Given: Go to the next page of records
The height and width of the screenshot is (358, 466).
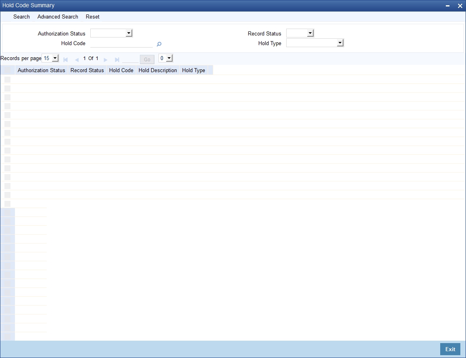Looking at the screenshot, I should point(105,60).
